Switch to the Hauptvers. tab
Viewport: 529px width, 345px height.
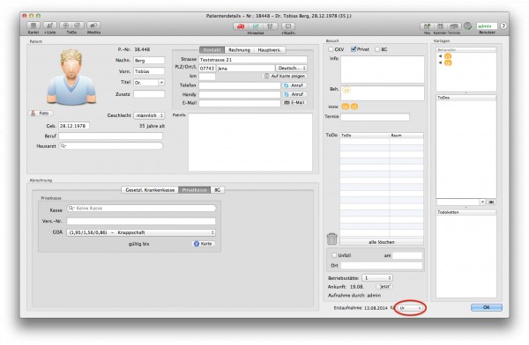(x=269, y=50)
